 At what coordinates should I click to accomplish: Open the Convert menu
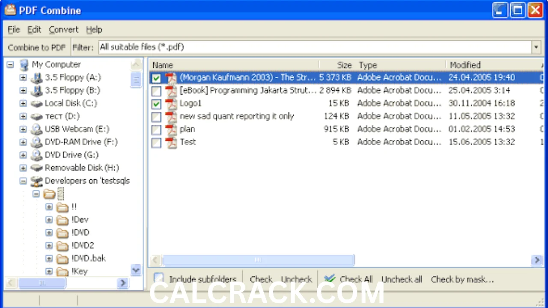tap(64, 30)
